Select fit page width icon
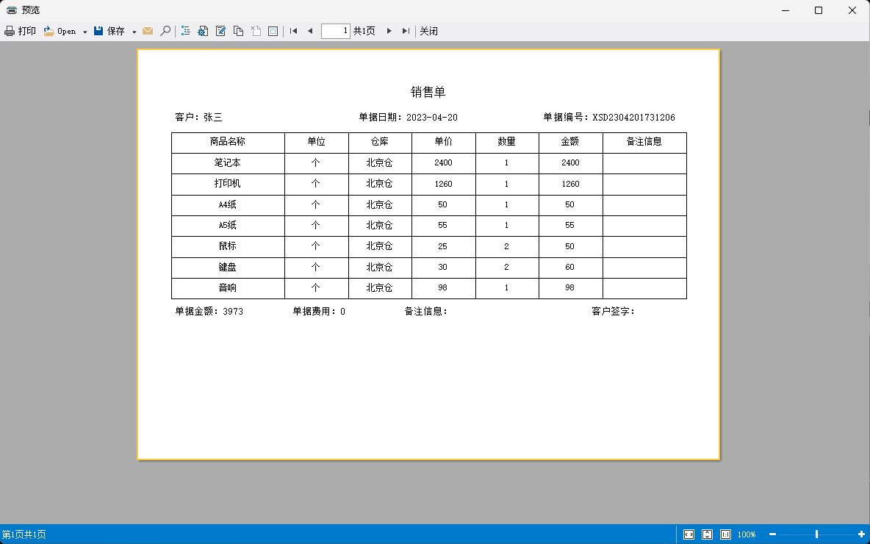870x544 pixels. pyautogui.click(x=689, y=534)
